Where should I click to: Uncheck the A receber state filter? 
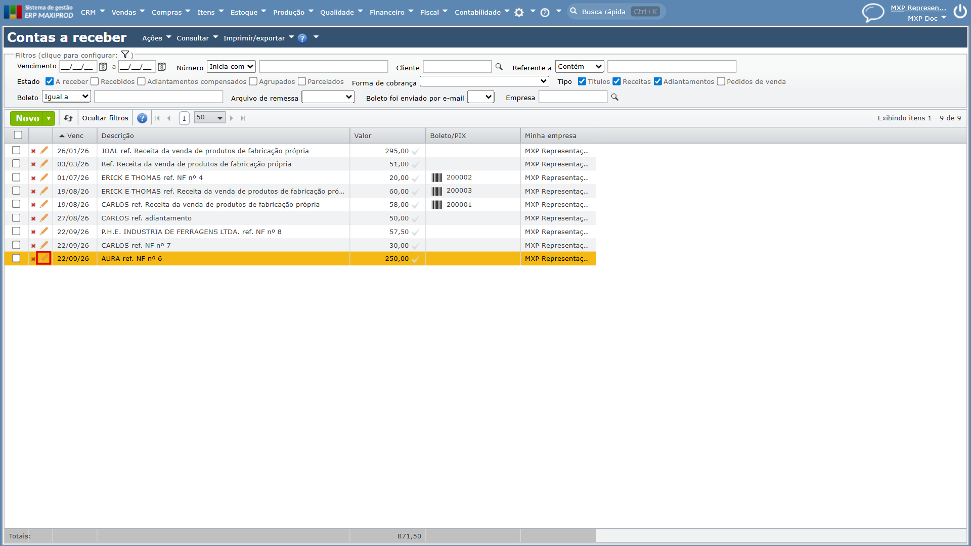(50, 81)
